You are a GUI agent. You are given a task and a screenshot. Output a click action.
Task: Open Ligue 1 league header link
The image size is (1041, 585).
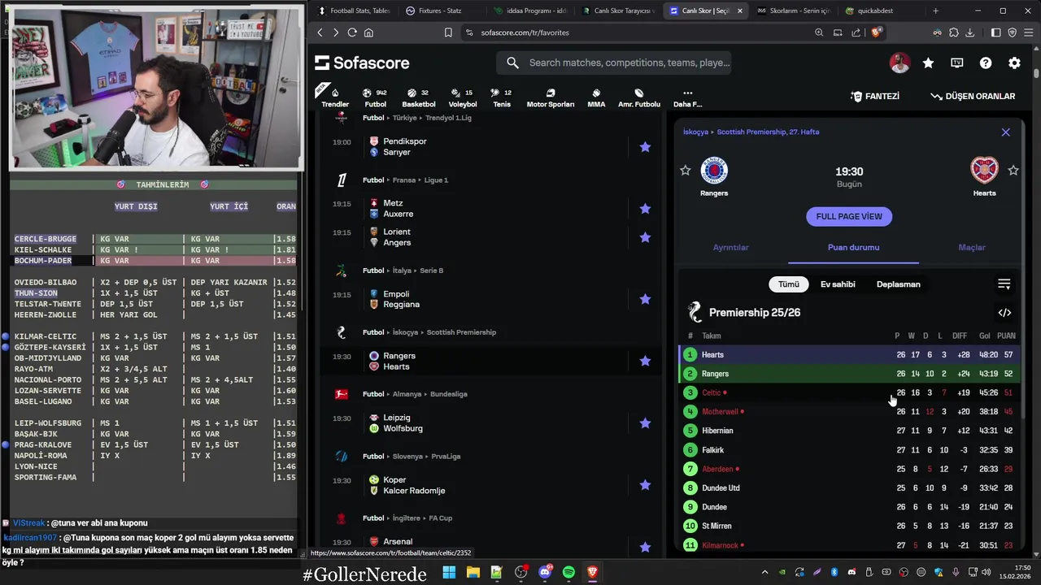pos(436,180)
